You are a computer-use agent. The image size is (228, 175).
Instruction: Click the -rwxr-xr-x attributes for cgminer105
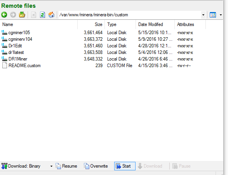click(x=185, y=33)
